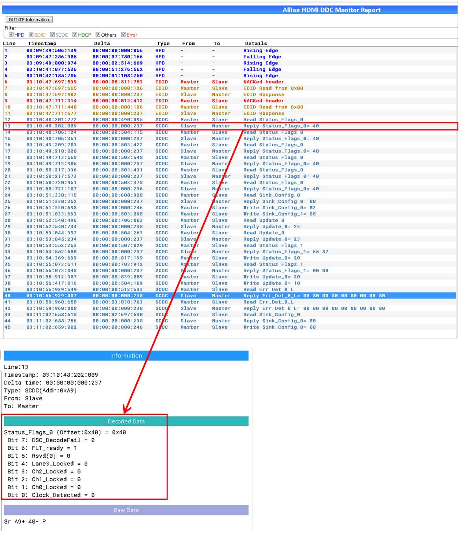Screen dimensions: 463x541
Task: Uncheck the EDID filter checkbox
Action: (x=31, y=35)
